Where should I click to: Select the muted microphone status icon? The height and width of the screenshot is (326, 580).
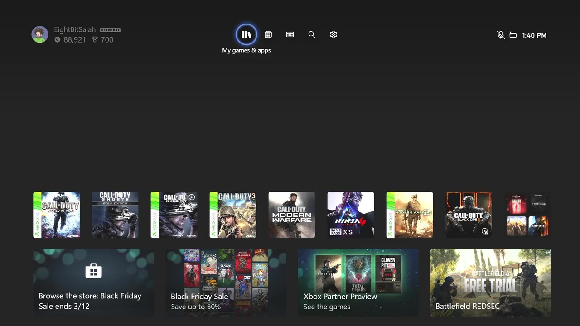(x=501, y=35)
